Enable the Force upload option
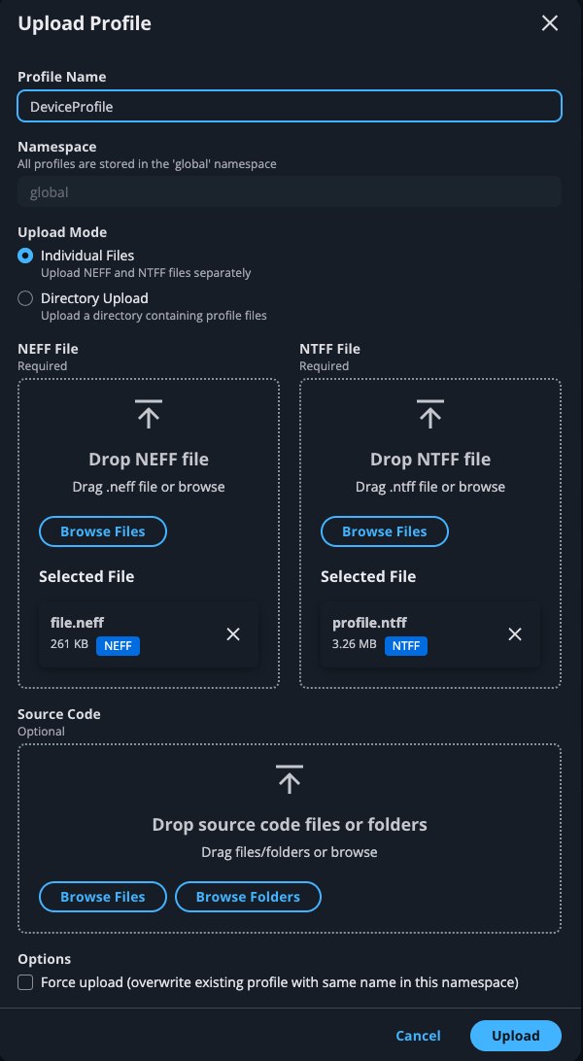The image size is (583, 1061). click(x=24, y=982)
